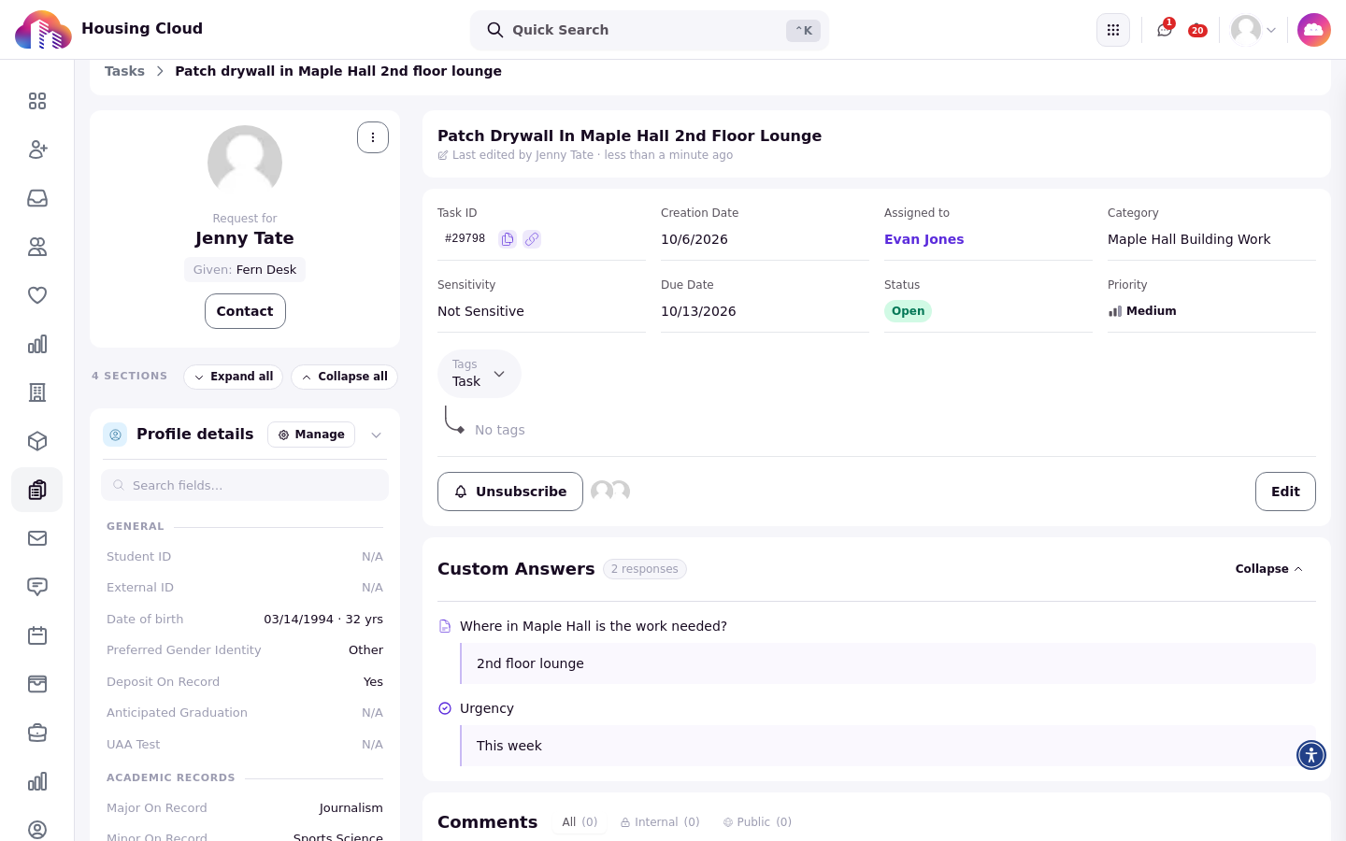The image size is (1346, 841).
Task: Click the Edit button for the task
Action: pyautogui.click(x=1285, y=492)
